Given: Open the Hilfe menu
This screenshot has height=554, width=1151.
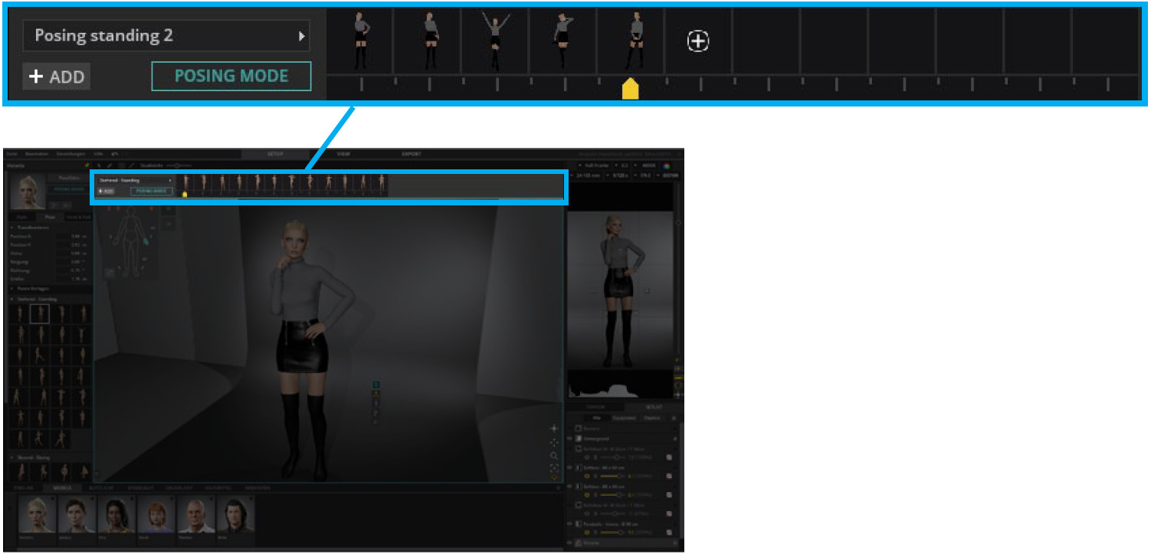Looking at the screenshot, I should (x=98, y=154).
